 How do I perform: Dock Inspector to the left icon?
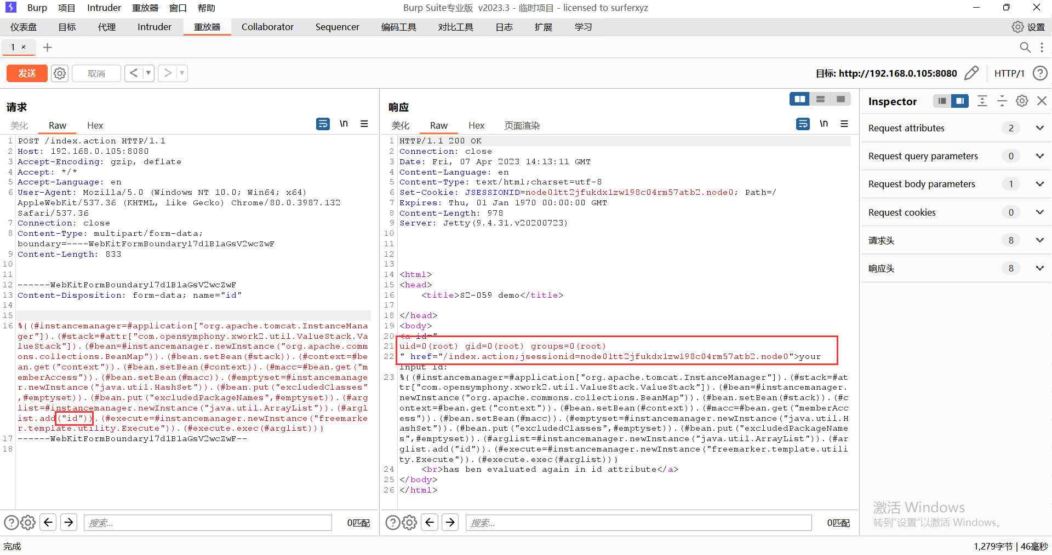point(942,101)
